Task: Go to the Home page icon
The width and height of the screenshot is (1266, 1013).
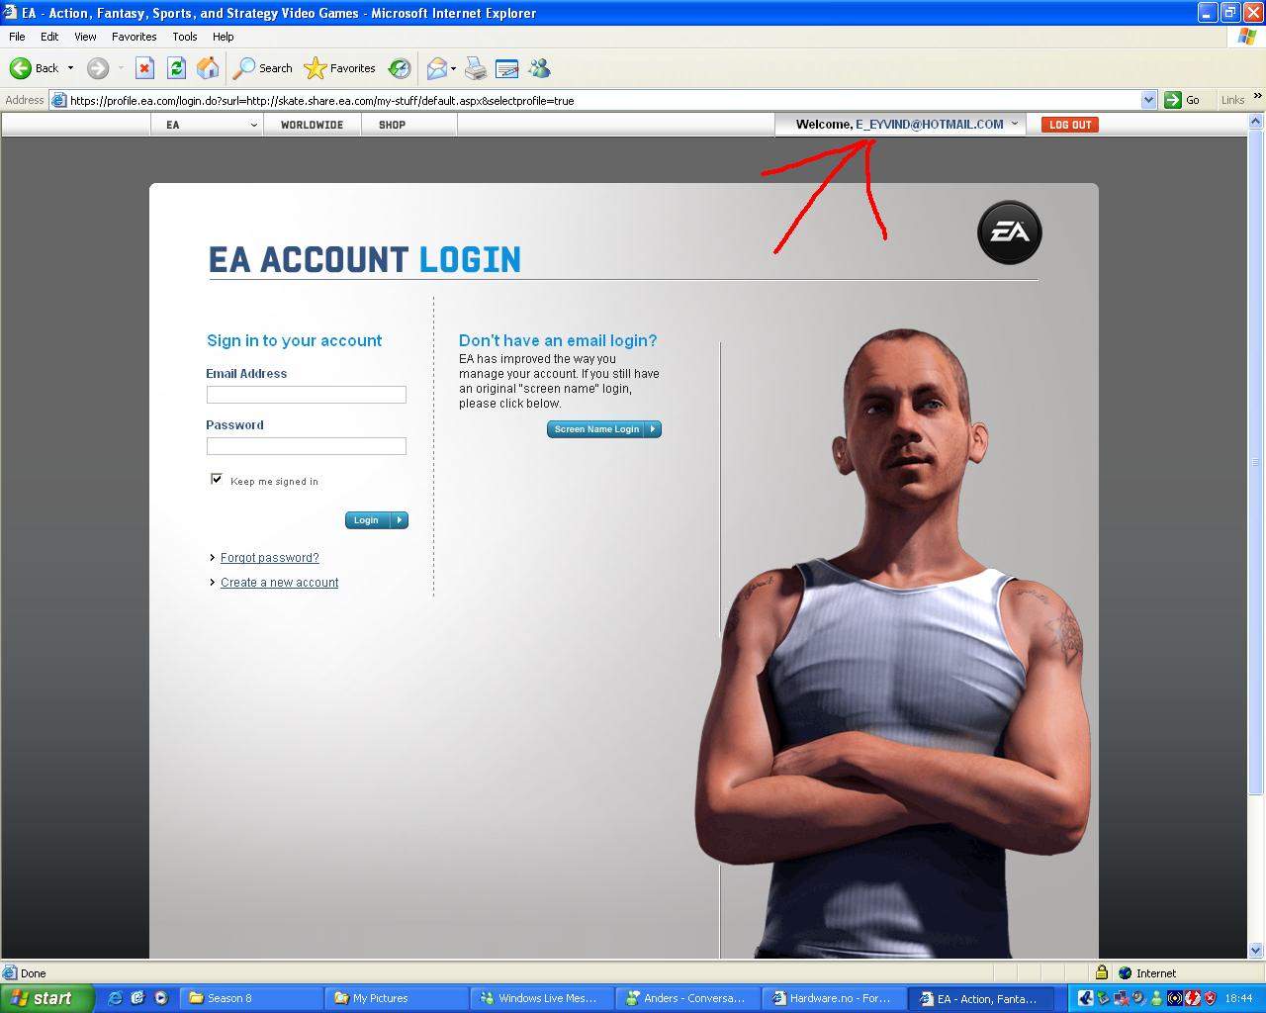Action: tap(208, 68)
